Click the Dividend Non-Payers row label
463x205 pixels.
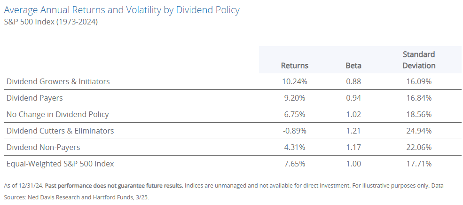pyautogui.click(x=43, y=147)
